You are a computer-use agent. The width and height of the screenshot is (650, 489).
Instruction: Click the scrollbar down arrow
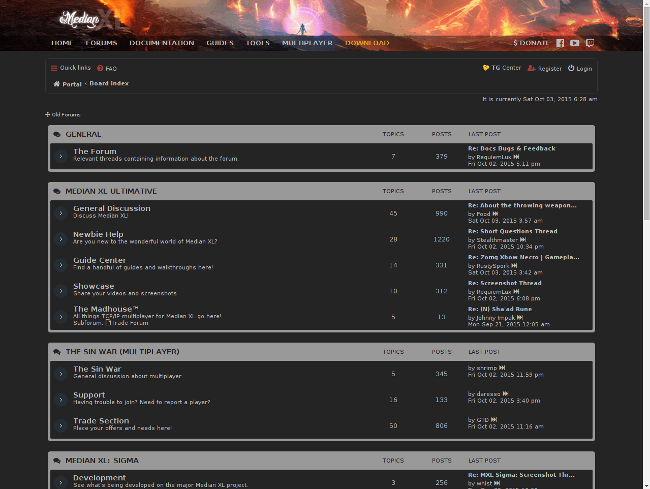click(x=646, y=485)
